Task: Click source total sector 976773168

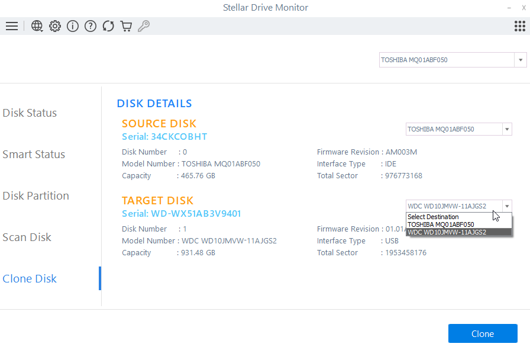Action: (x=403, y=176)
